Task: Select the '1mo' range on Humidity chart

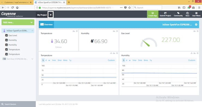Action: (x=134, y=60)
